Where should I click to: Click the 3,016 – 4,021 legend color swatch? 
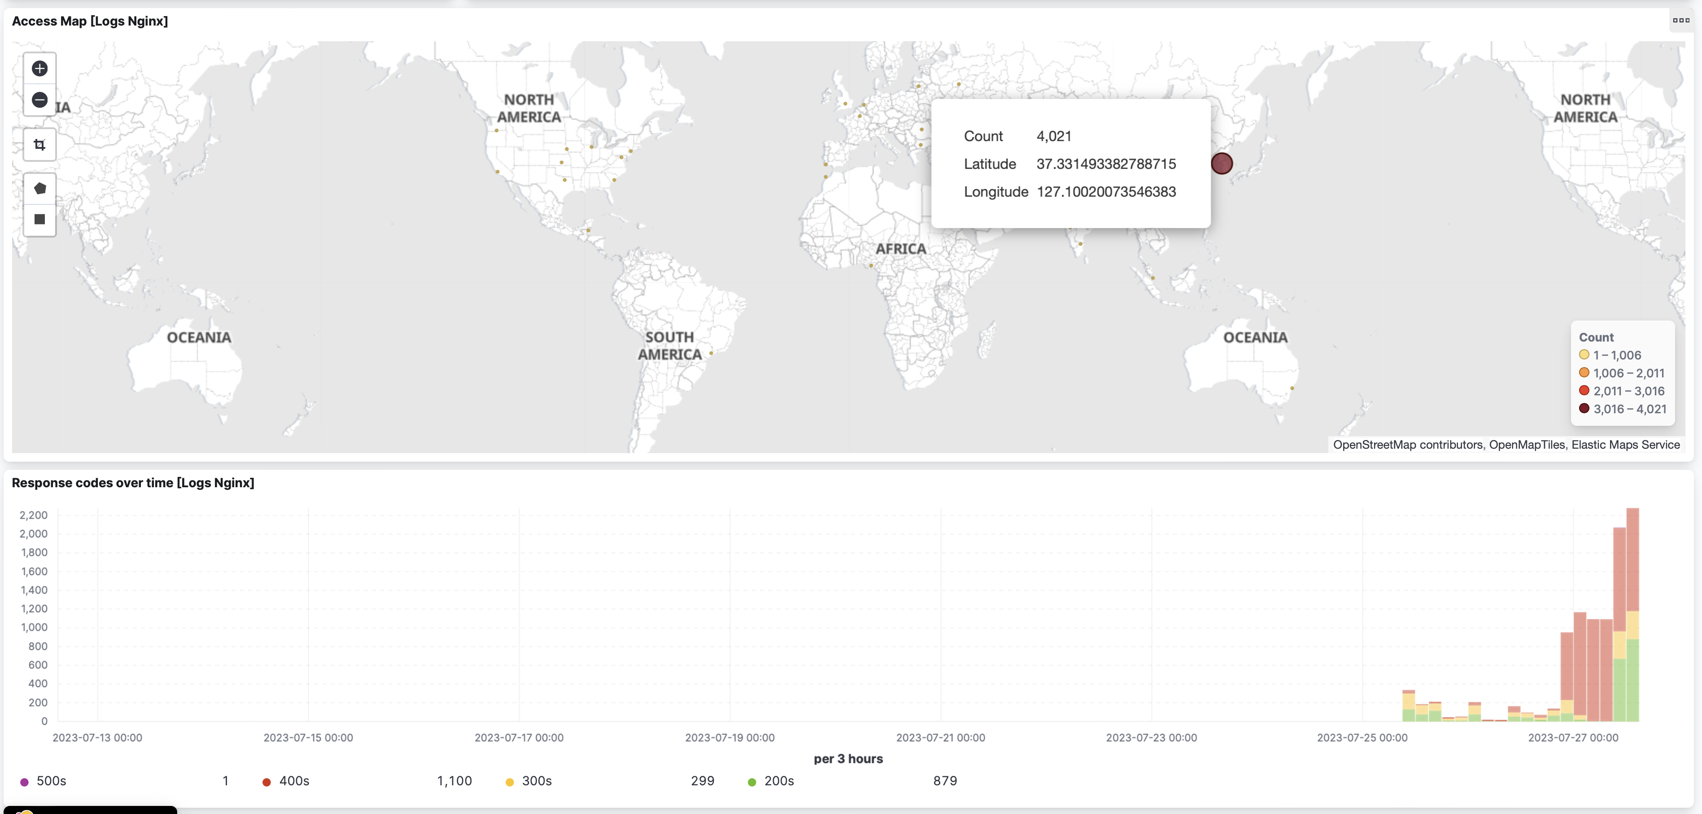(x=1584, y=409)
